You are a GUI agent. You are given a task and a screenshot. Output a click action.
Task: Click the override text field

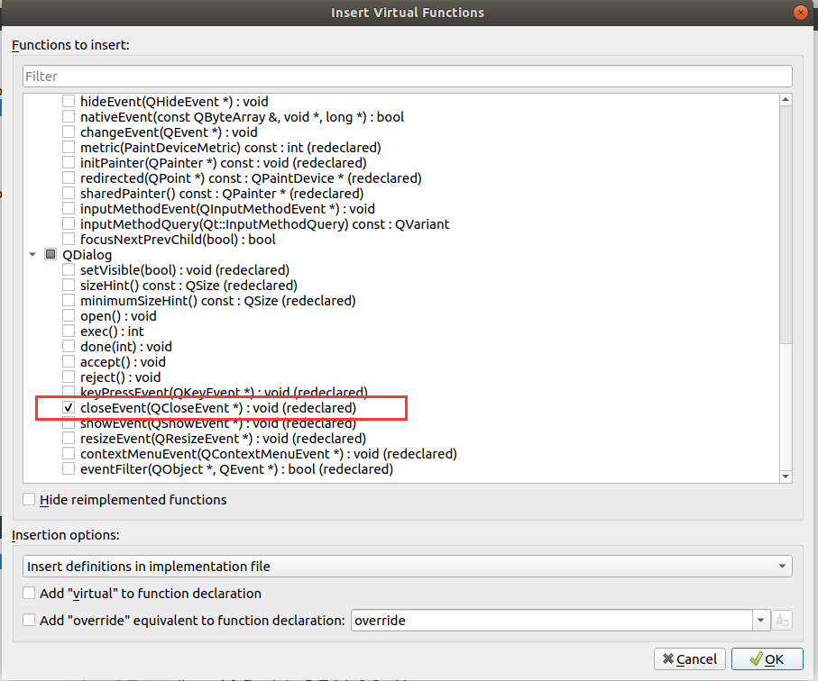pos(552,620)
